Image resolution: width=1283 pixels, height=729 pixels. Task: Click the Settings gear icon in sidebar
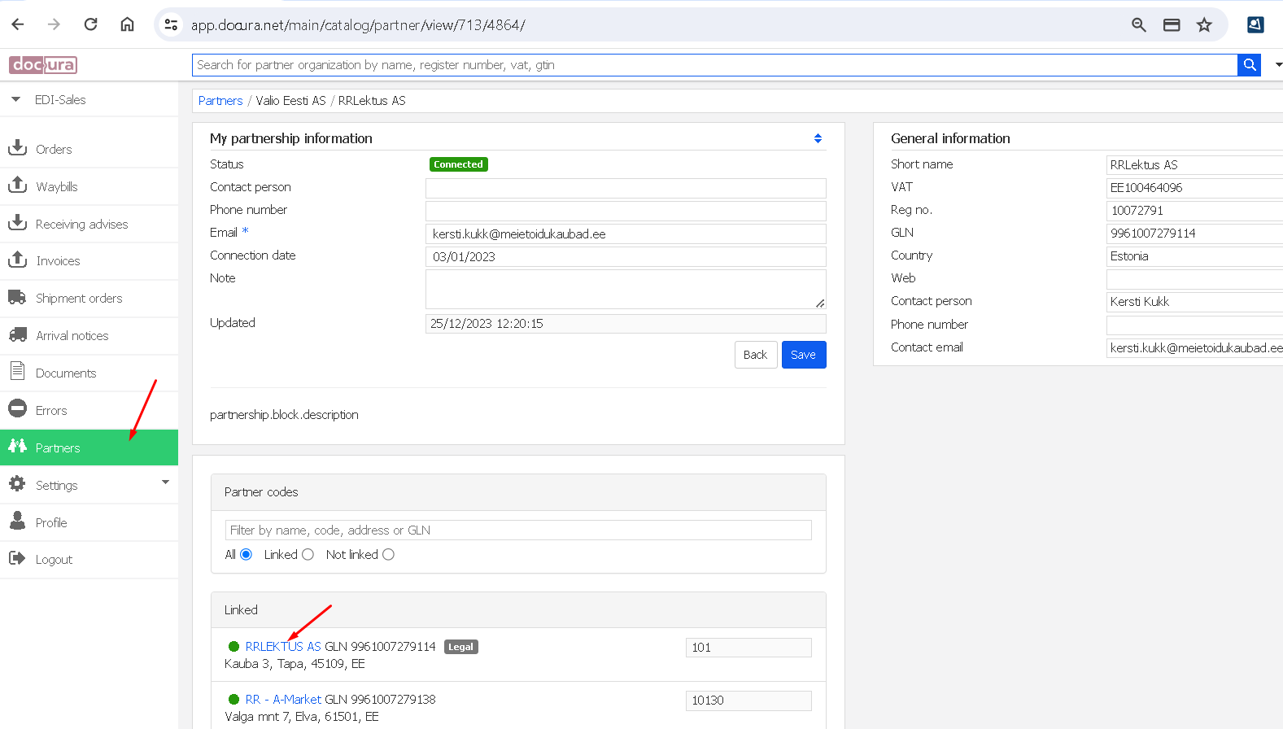pos(17,483)
